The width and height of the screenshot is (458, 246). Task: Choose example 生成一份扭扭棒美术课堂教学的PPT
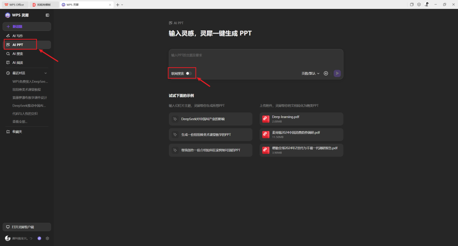[211, 134]
